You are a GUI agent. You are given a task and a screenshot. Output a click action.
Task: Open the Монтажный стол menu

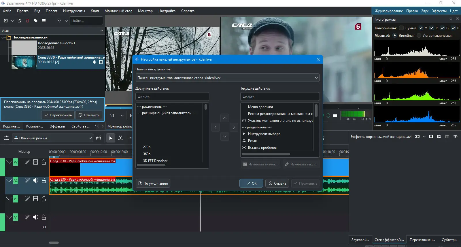118,11
